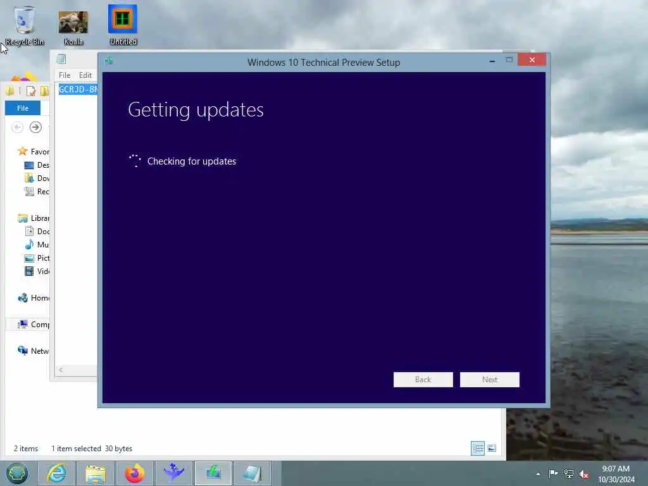Select Desktop under Favorites
Viewport: 648px width, 486px height.
tap(36, 165)
